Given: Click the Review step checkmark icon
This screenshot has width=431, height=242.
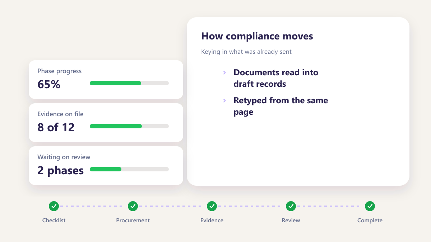Looking at the screenshot, I should click(291, 206).
